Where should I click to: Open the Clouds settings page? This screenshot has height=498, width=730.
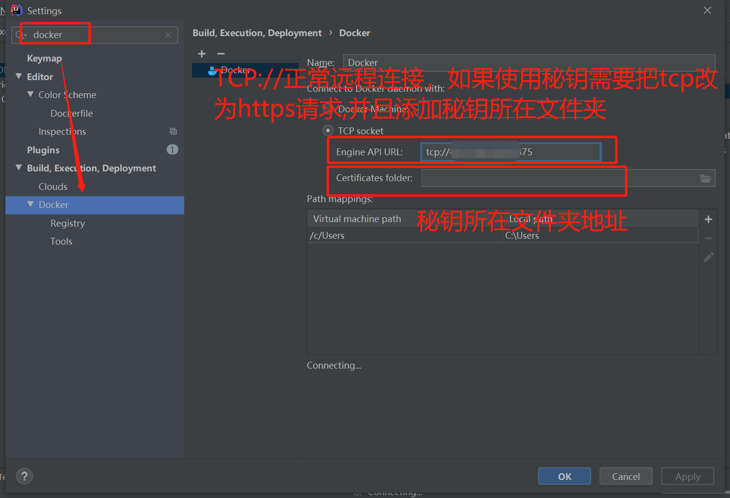pos(53,187)
